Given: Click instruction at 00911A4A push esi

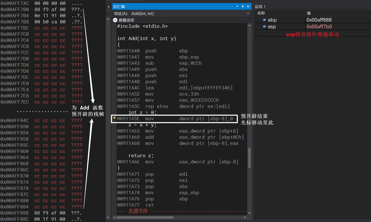Looking at the screenshot, I should pyautogui.click(x=152, y=76).
